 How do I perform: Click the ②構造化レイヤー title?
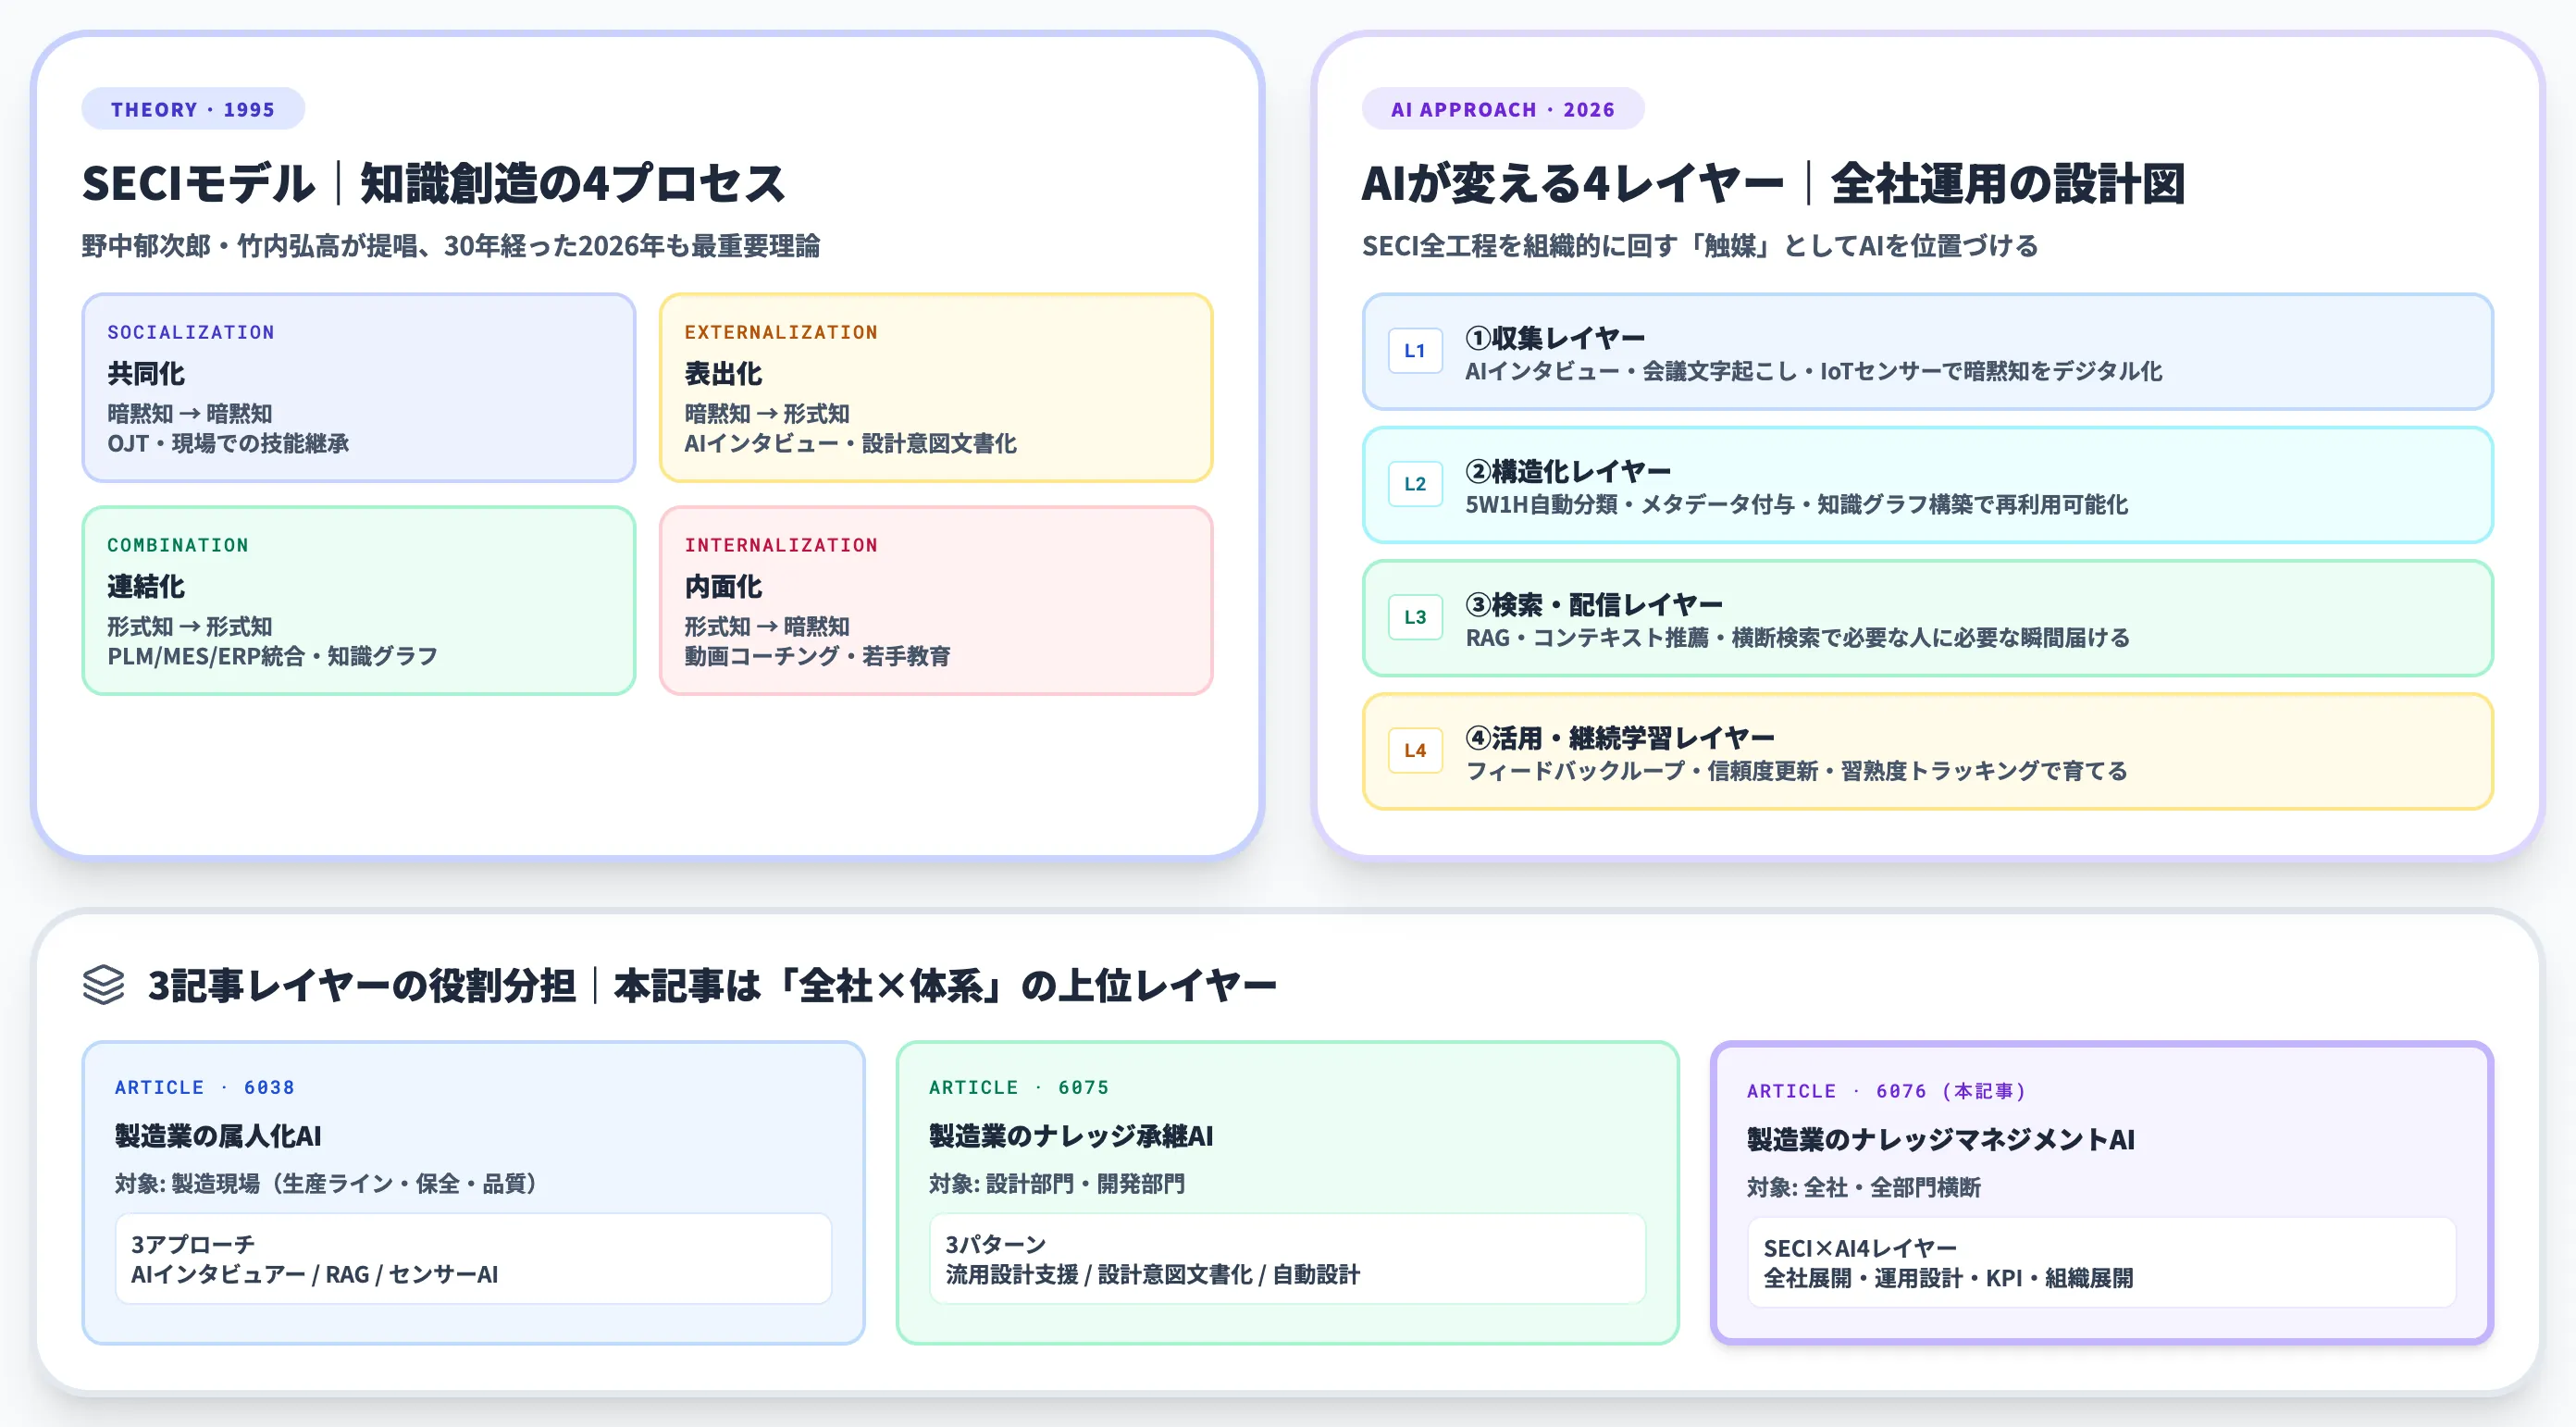(1568, 471)
